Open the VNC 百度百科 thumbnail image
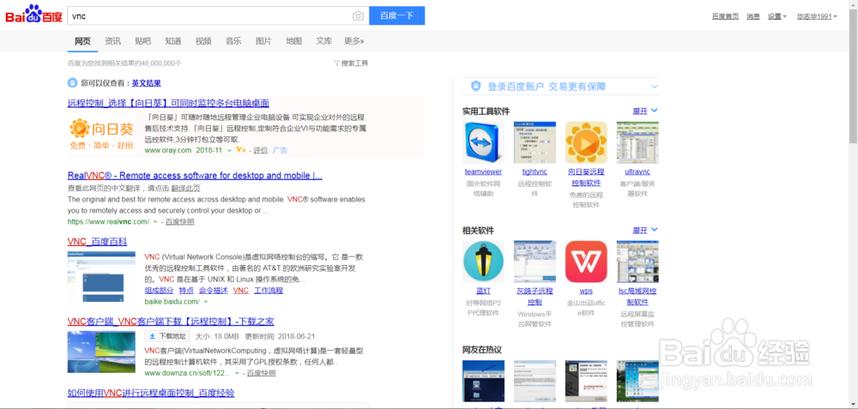 click(x=101, y=276)
